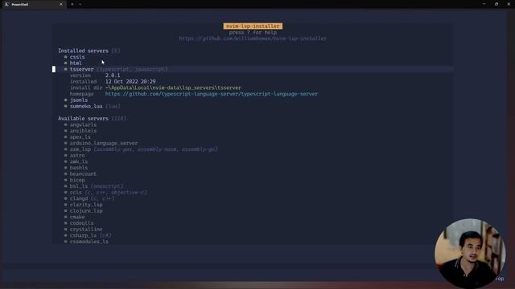The height and width of the screenshot is (289, 515).
Task: Expand the jsonls server entry
Action: pos(79,100)
